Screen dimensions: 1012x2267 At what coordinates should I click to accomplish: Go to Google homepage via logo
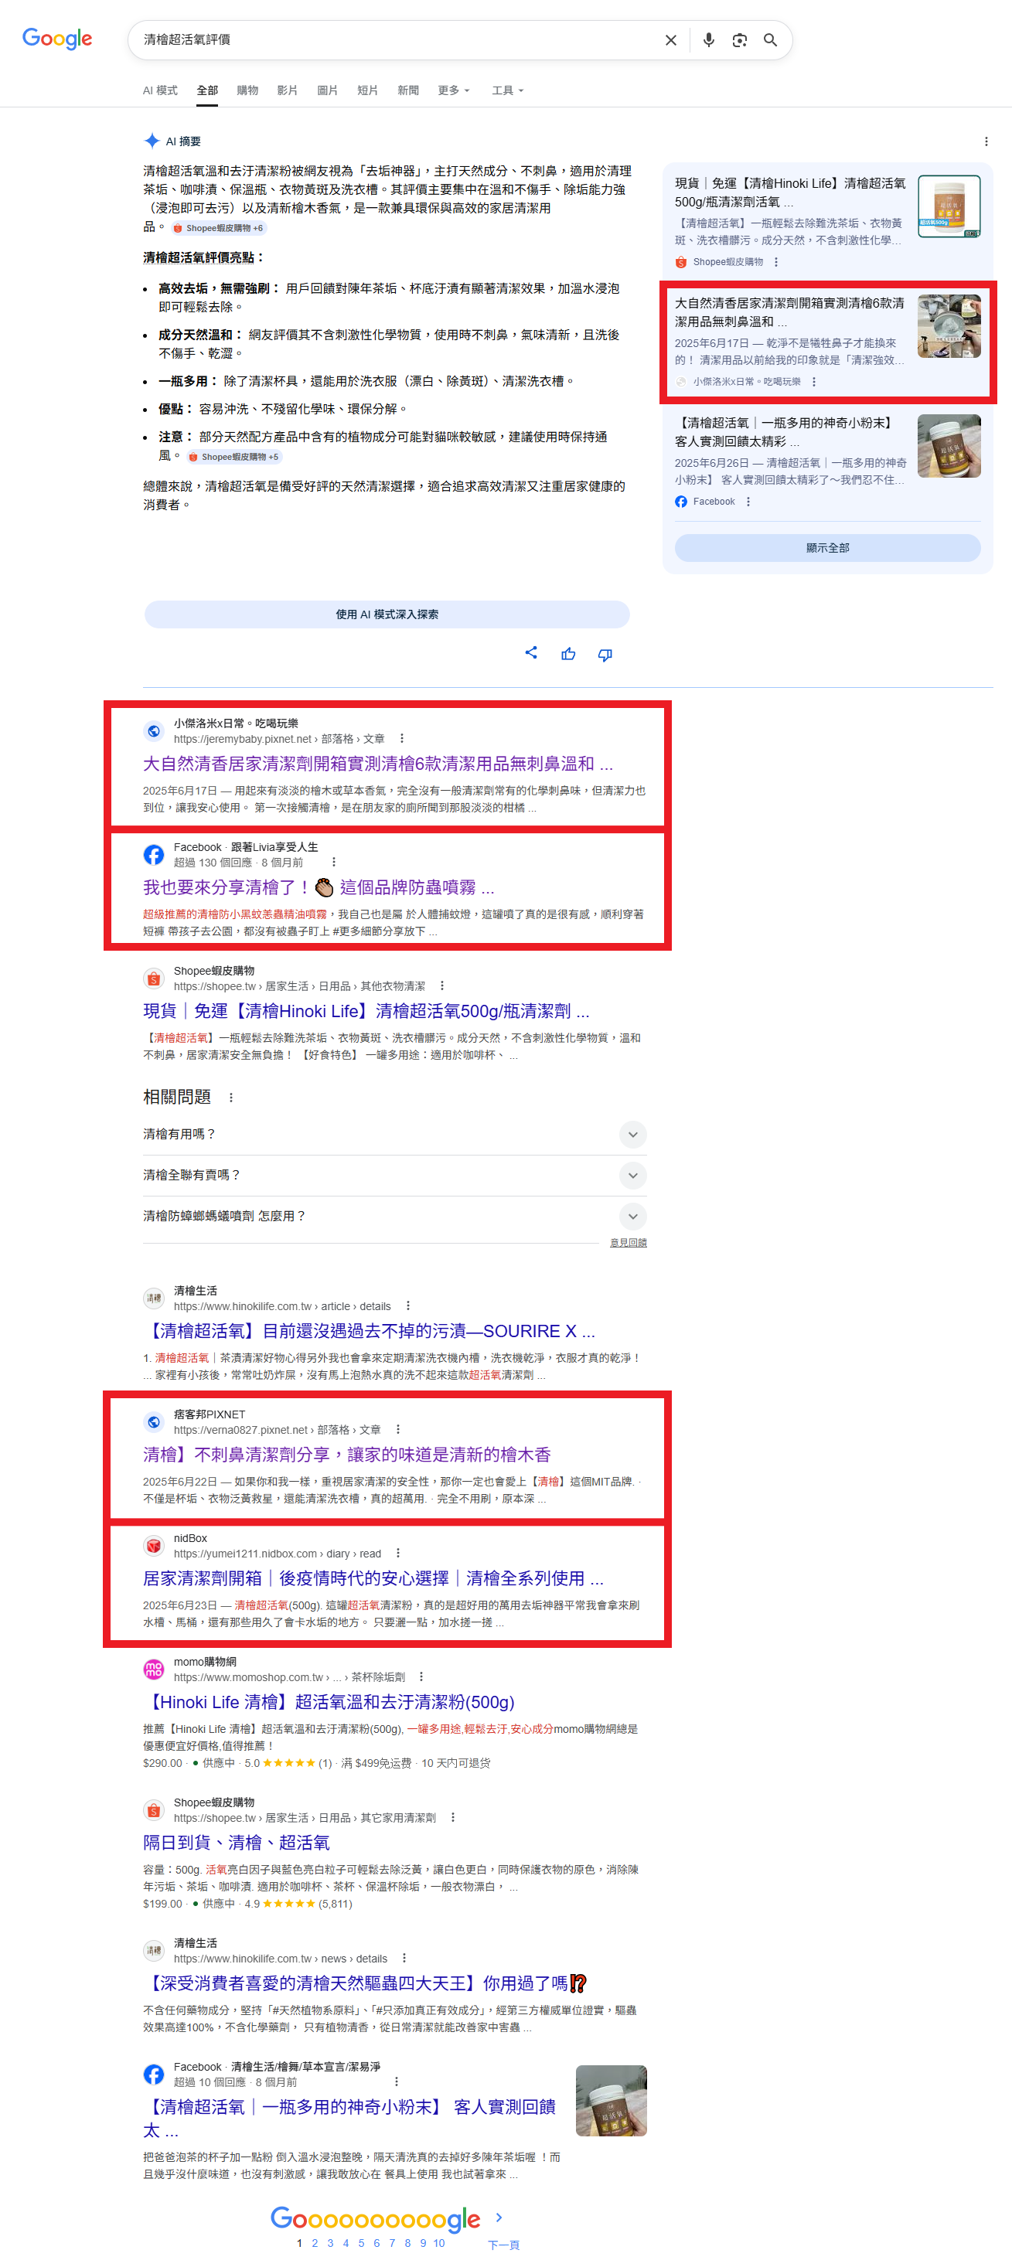point(57,39)
